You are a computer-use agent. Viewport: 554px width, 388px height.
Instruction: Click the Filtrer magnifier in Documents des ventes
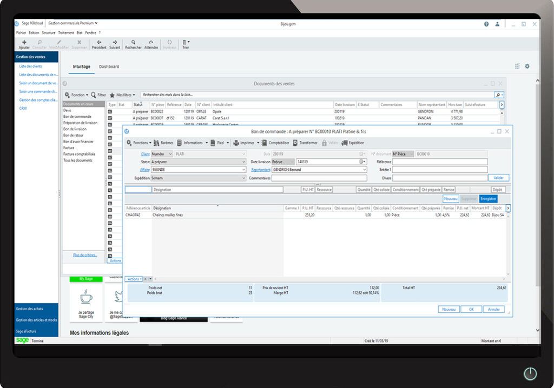click(x=94, y=95)
